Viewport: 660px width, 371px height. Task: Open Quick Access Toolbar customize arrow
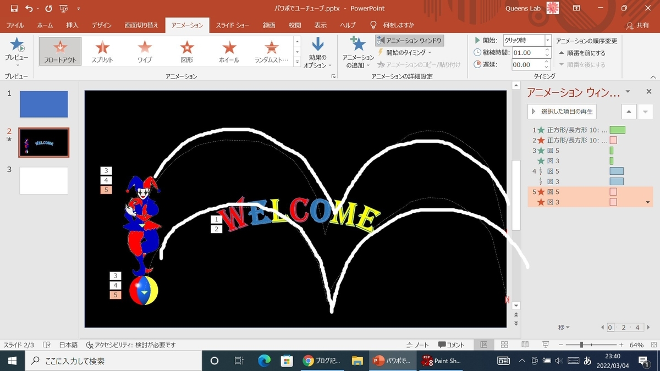tap(79, 9)
